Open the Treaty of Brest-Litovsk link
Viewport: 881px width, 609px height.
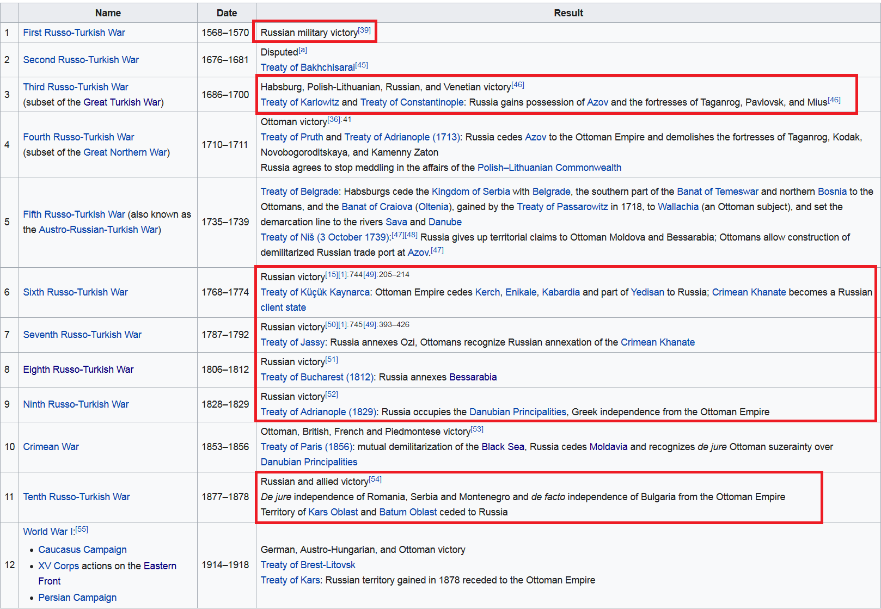308,565
